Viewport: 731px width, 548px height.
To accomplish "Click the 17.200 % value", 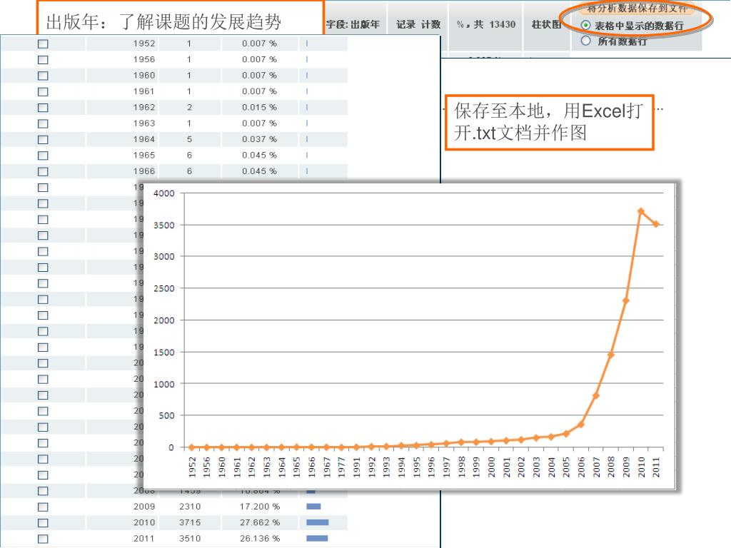I will click(x=260, y=507).
